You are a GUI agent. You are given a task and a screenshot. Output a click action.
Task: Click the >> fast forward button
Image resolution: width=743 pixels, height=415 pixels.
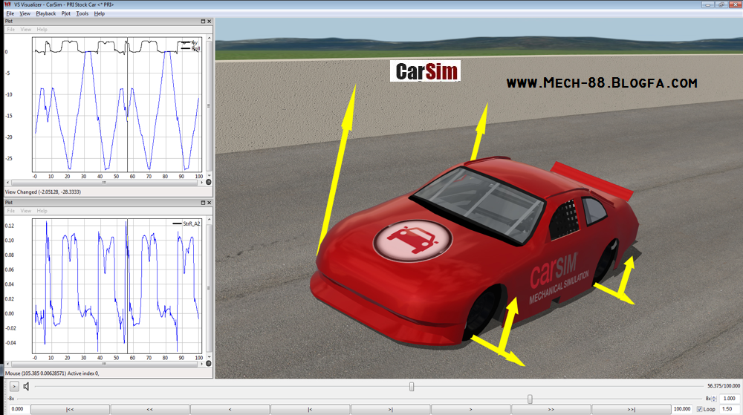(551, 409)
